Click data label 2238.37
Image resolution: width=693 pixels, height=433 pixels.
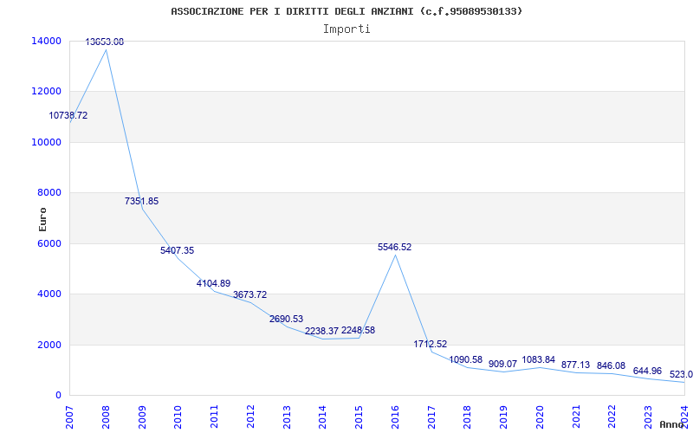[x=321, y=332]
